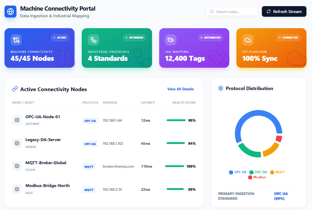Viewport: 312px width, 212px height.
Task: Click the 110ms latency value
Action: pyautogui.click(x=146, y=166)
